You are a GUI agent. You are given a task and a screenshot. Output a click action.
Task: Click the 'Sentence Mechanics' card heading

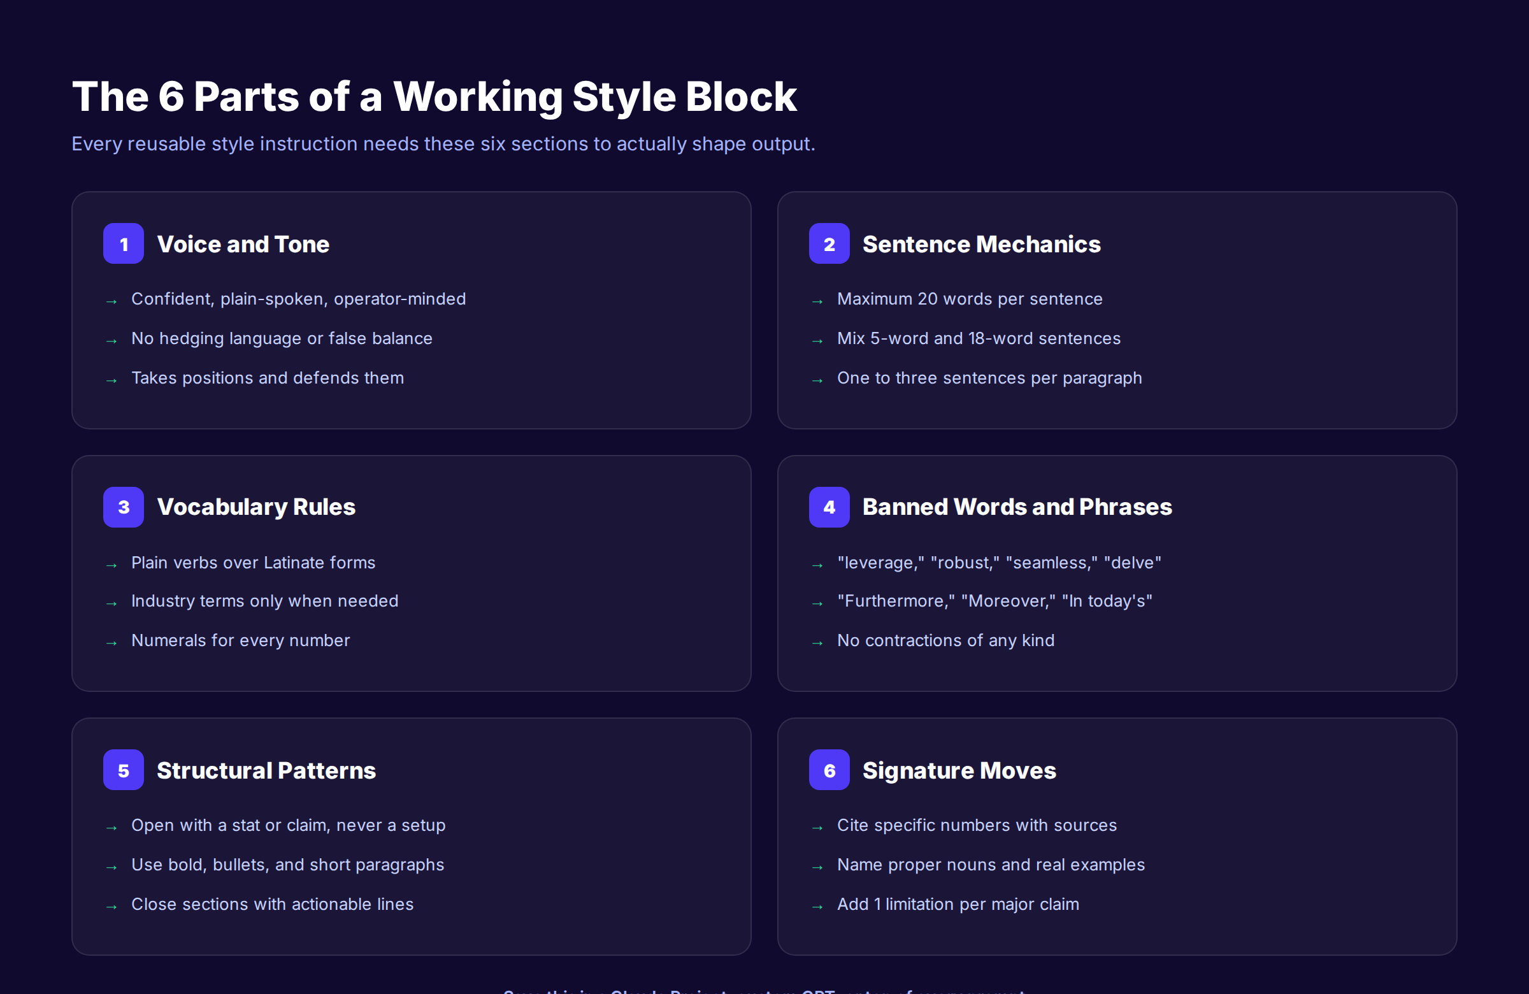pyautogui.click(x=981, y=244)
